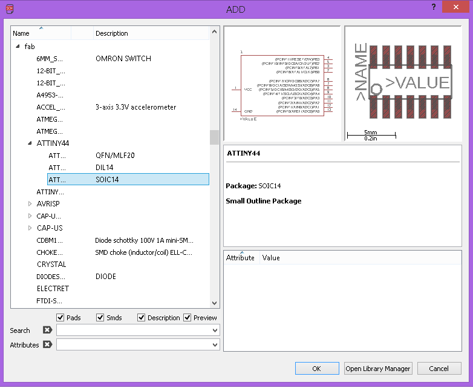Screen dimensions: 473x388
Task: Confirm with the OK button
Action: [317, 369]
